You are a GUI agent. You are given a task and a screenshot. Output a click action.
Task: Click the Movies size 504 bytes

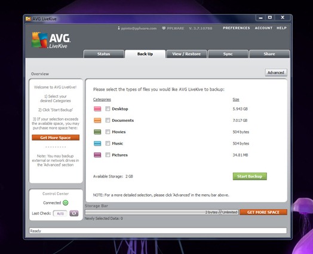coord(241,132)
